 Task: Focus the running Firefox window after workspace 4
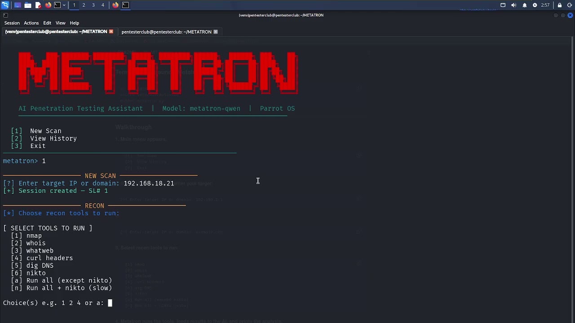115,5
